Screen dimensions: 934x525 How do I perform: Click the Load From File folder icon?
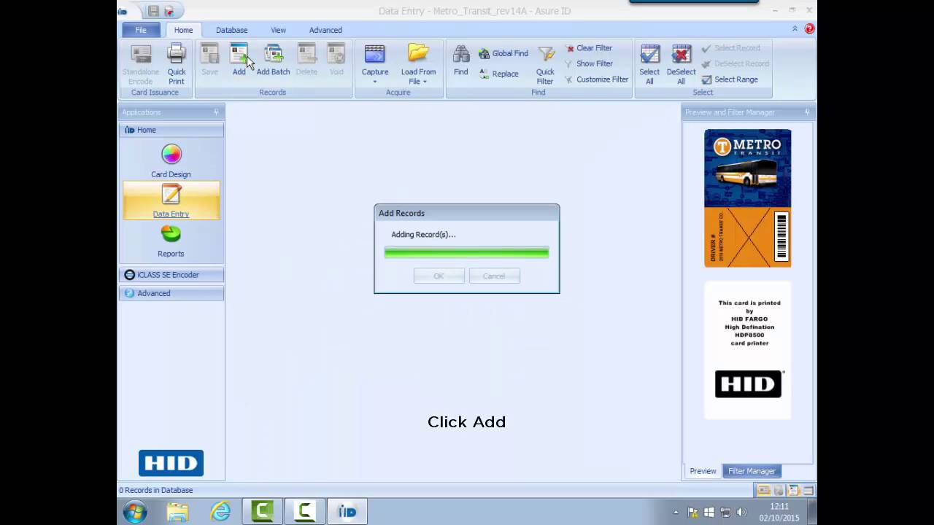click(418, 54)
